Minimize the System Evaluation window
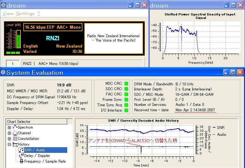The width and height of the screenshot is (245, 168). point(226,72)
